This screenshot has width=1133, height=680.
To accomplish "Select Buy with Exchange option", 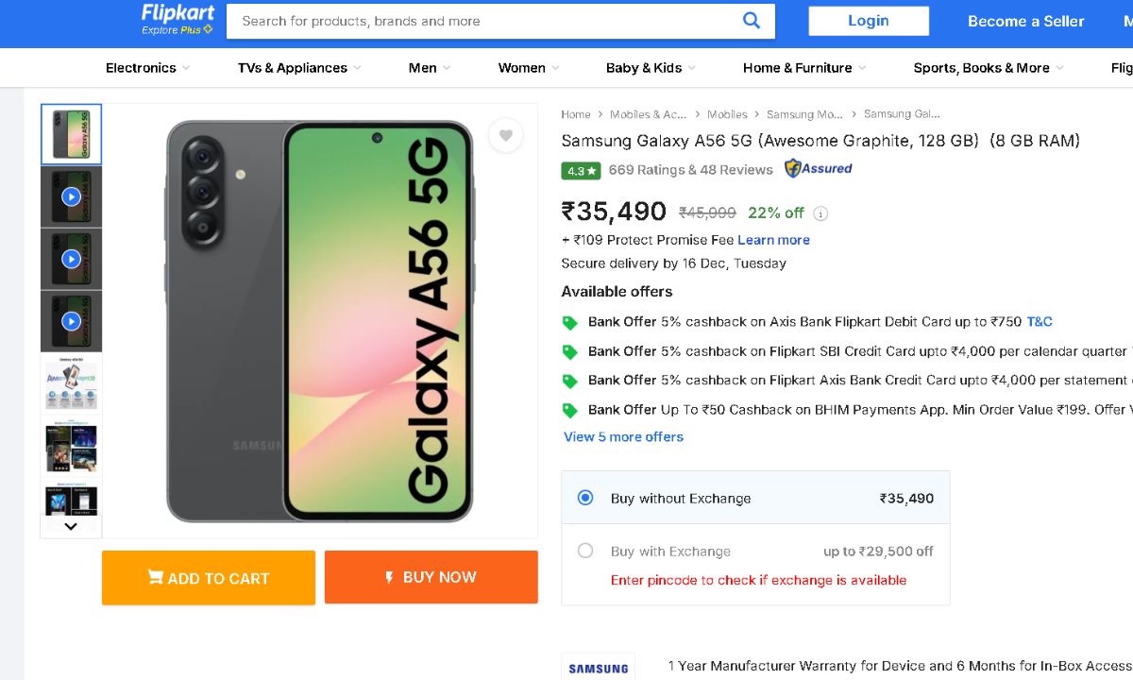I will (x=585, y=551).
